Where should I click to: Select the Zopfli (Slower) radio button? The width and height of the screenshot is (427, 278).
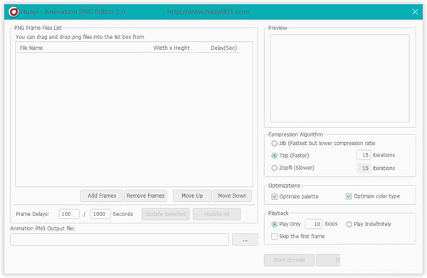tap(274, 168)
